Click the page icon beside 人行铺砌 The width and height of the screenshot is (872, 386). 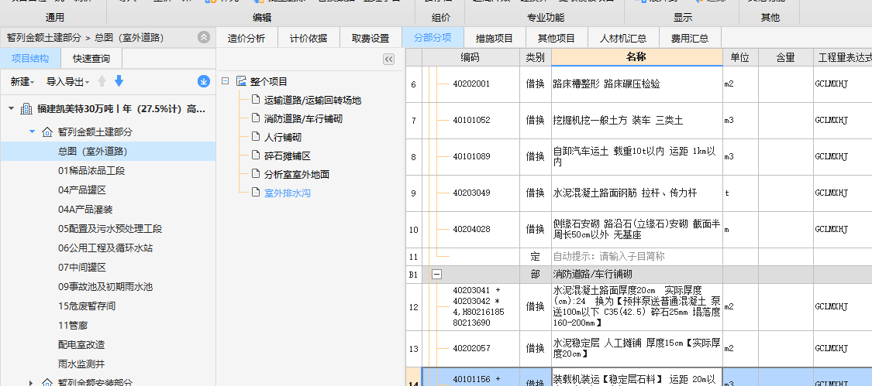point(255,137)
